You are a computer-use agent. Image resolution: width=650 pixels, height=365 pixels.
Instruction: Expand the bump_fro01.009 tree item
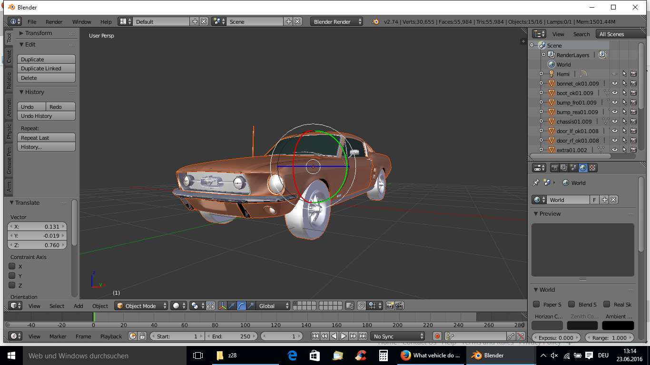click(x=541, y=102)
